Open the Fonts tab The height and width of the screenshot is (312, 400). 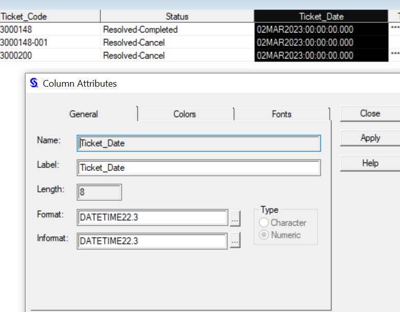[282, 114]
